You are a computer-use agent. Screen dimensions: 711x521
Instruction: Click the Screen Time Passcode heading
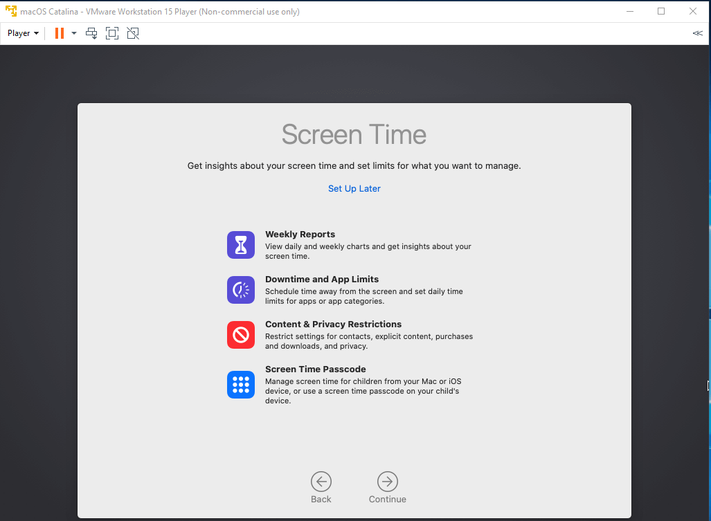pos(316,369)
